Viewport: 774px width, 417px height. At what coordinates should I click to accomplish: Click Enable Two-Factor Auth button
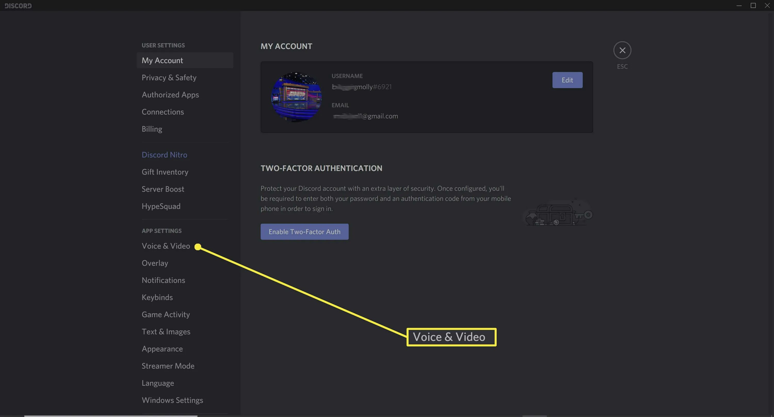click(x=304, y=231)
